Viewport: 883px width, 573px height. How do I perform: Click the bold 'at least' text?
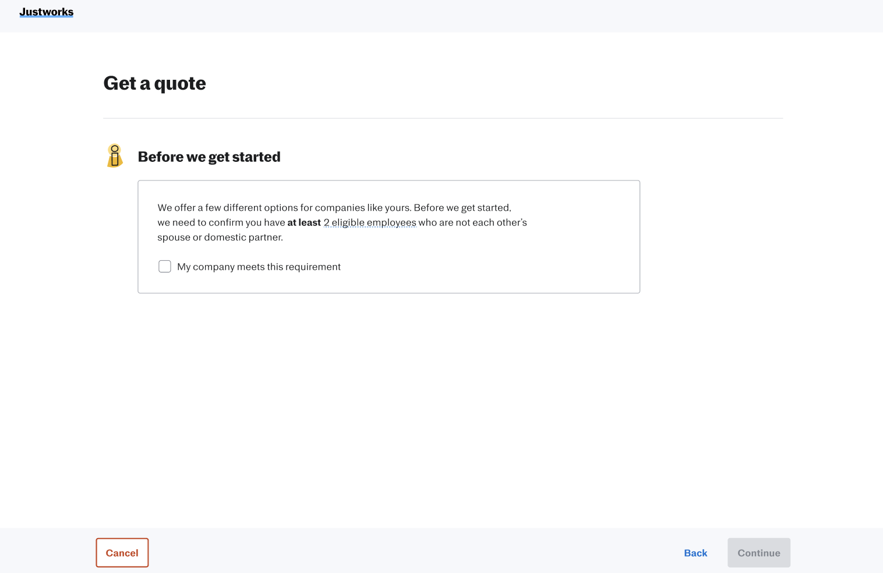(304, 222)
